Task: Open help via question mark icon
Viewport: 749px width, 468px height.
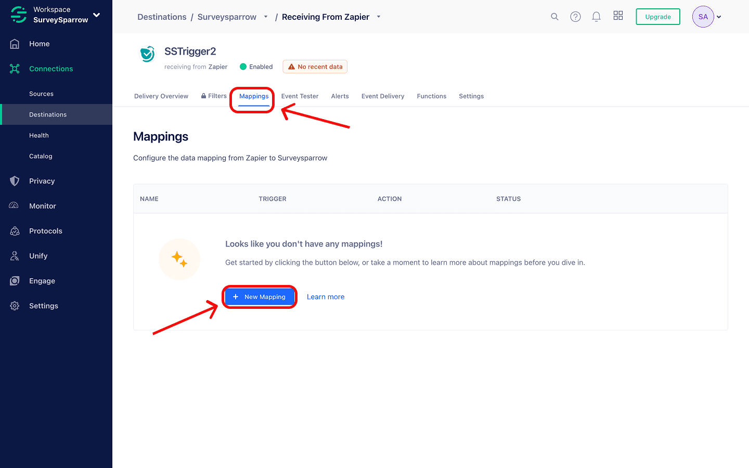Action: [x=575, y=17]
